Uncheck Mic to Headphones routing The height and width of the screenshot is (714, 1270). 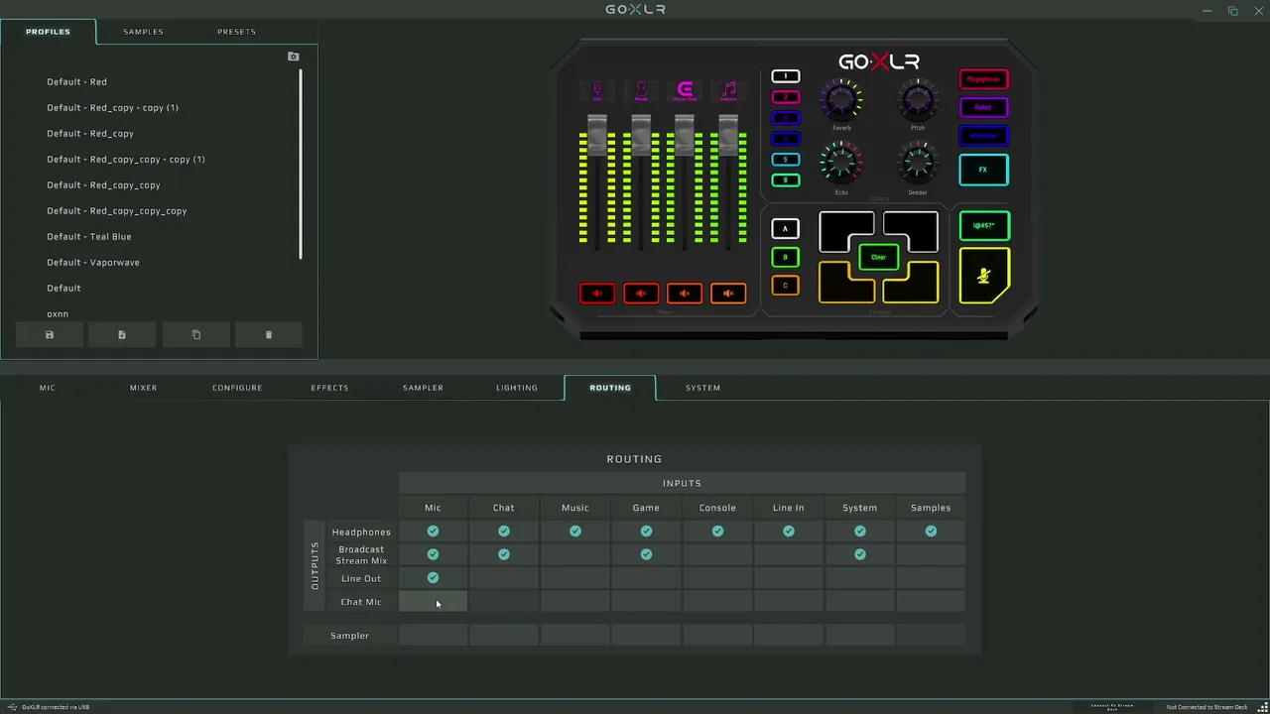click(433, 532)
